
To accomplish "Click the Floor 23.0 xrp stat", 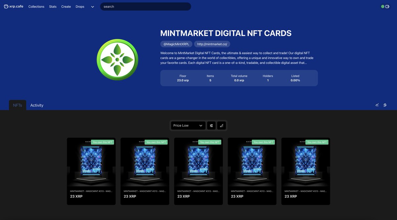I will coord(183,78).
